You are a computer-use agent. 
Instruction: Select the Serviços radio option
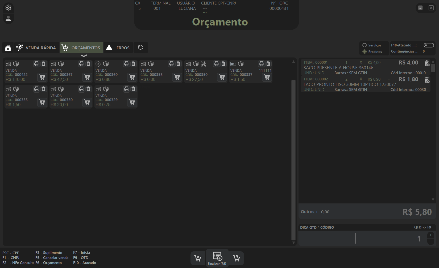[365, 45]
